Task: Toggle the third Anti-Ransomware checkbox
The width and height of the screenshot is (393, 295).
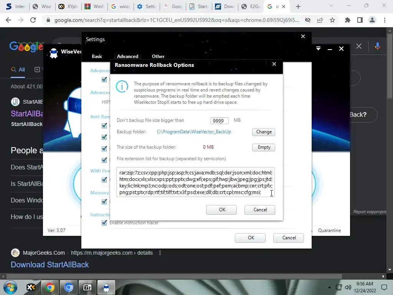Action: pos(104,149)
